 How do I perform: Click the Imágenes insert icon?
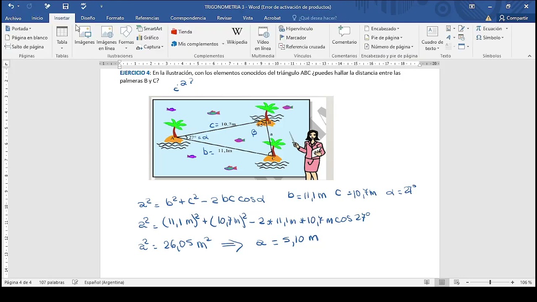[x=85, y=36]
